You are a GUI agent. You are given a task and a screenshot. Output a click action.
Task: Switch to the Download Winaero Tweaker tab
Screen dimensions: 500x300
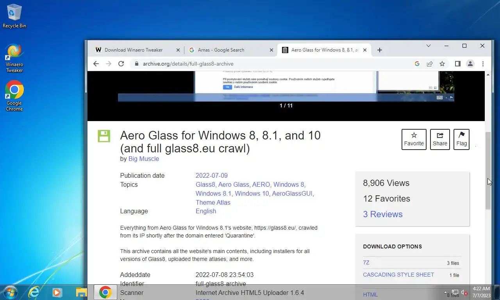click(x=137, y=50)
